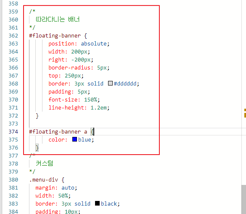This screenshot has width=246, height=214.
Task: Click the .menu-div selector text
Action: tap(44, 180)
